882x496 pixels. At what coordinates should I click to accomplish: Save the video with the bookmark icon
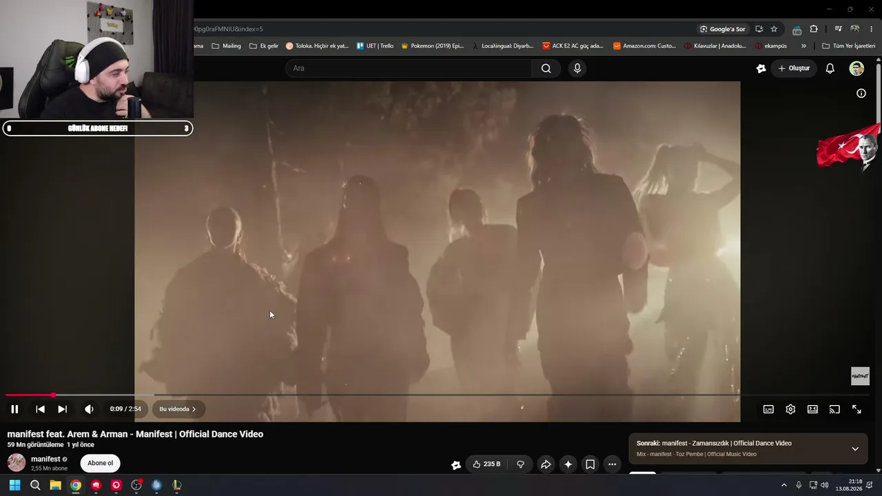(590, 464)
